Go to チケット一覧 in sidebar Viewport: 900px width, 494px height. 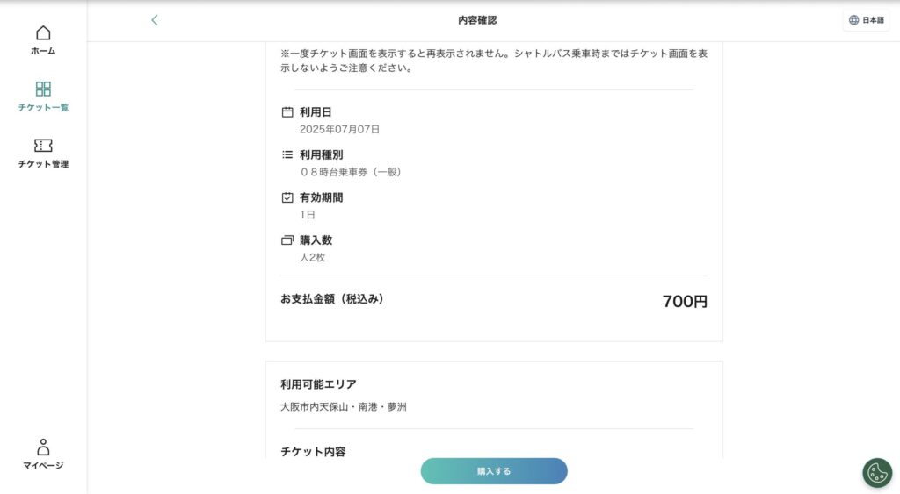click(x=43, y=108)
